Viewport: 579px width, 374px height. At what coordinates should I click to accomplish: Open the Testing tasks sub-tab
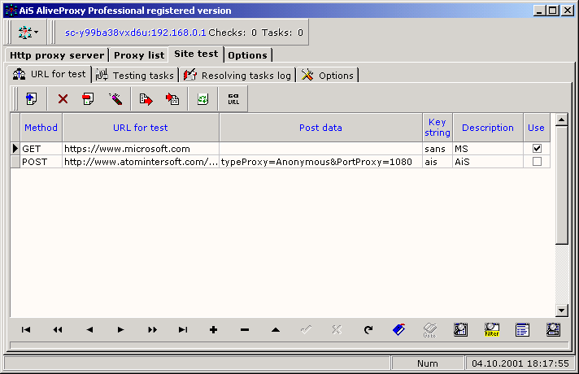click(135, 76)
